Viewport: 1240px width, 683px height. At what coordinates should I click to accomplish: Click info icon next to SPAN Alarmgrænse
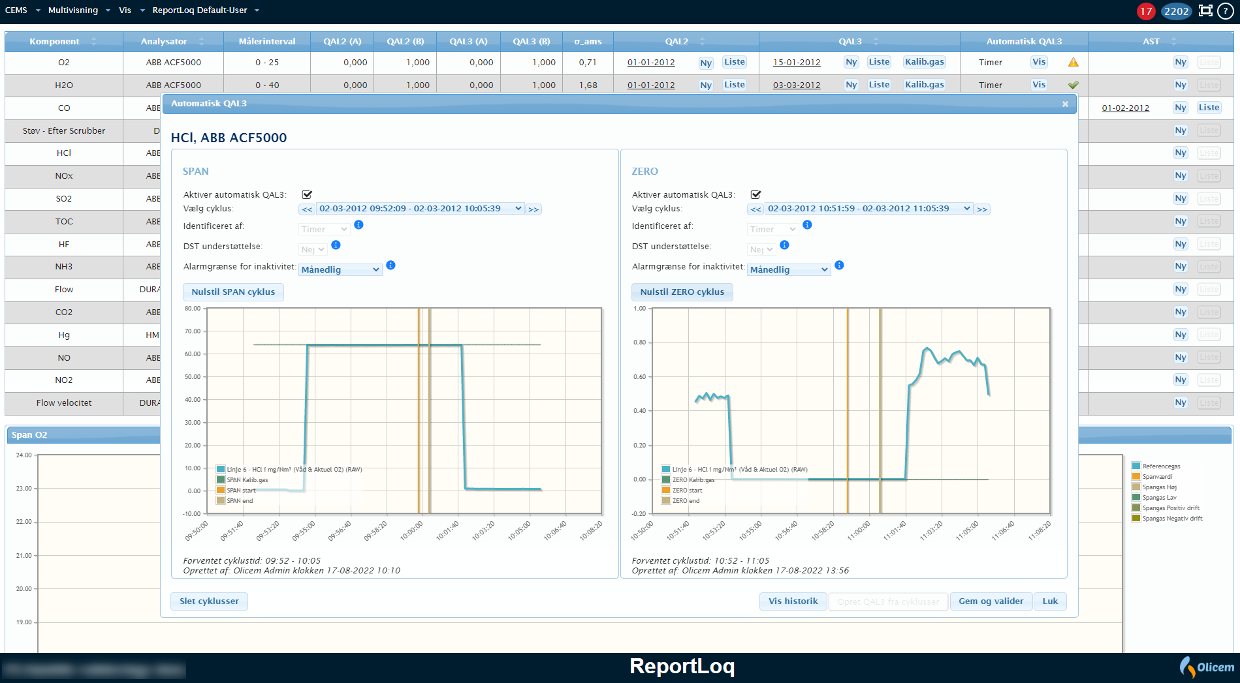pos(390,266)
